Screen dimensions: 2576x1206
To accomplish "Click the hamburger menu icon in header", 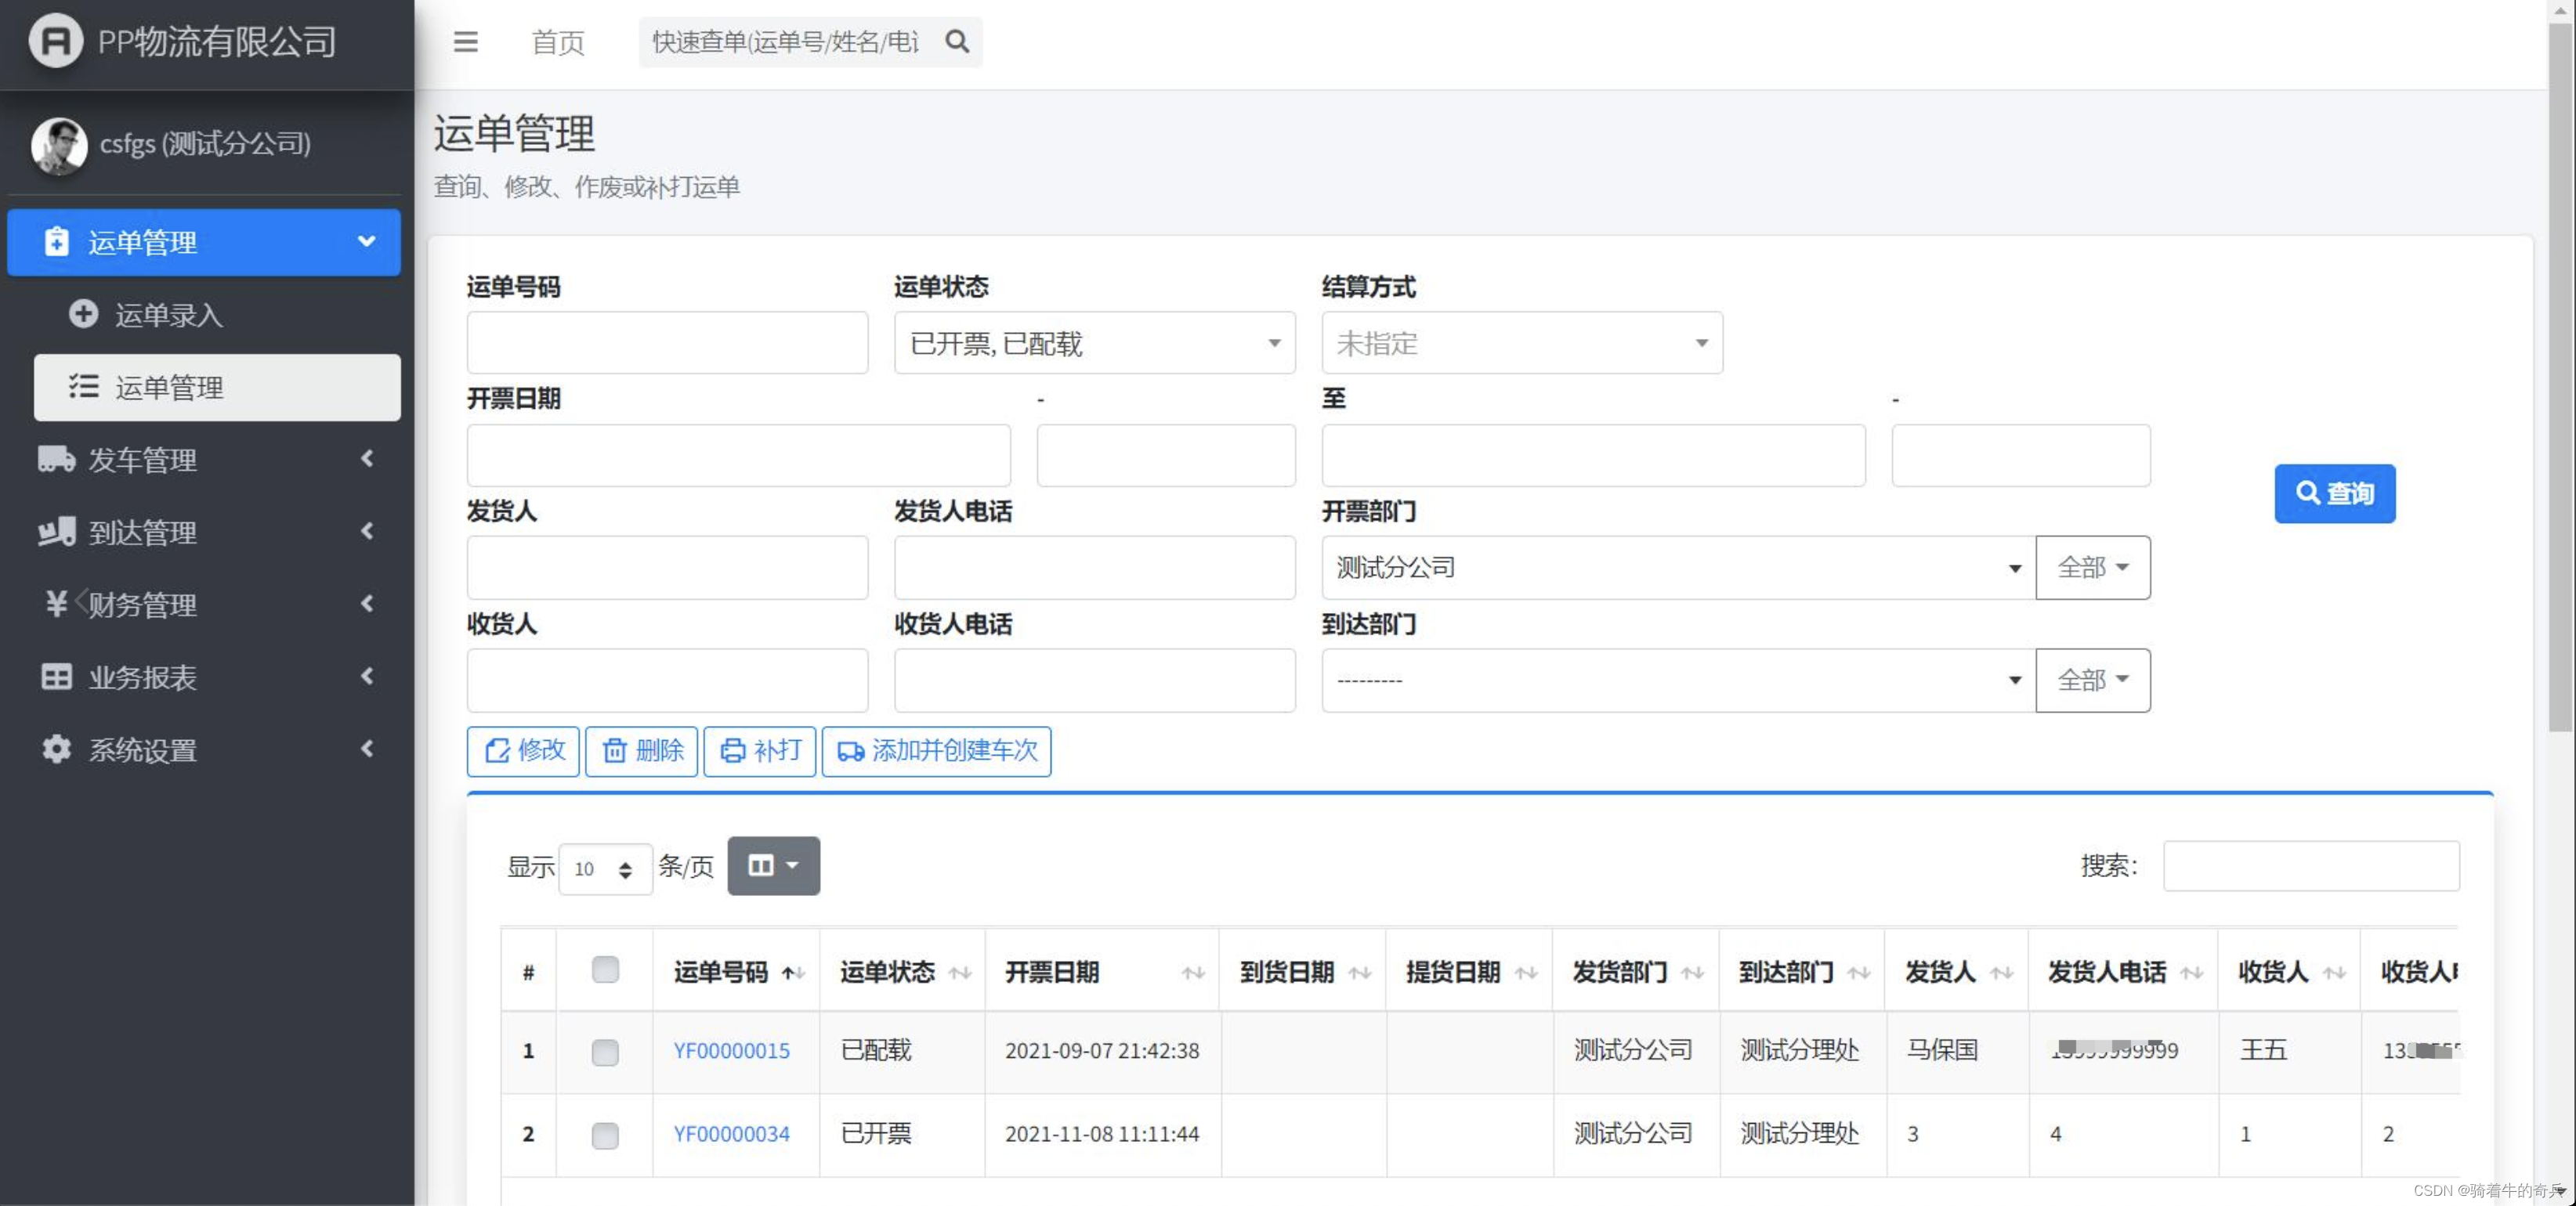I will click(465, 42).
